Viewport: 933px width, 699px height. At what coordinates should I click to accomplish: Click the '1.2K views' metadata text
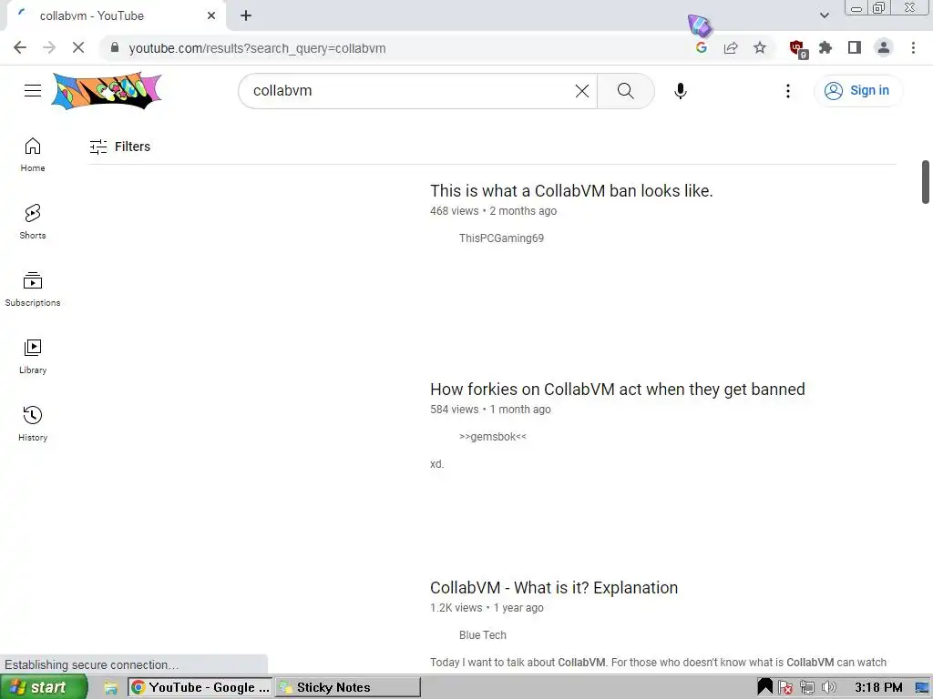456,608
